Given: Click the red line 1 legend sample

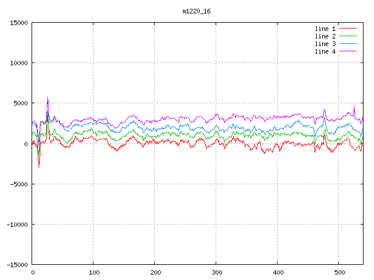Looking at the screenshot, I should (348, 29).
